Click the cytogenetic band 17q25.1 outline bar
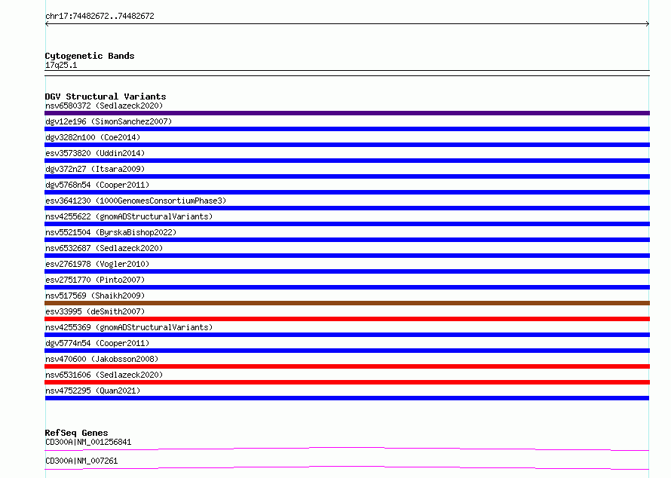 tap(347, 73)
